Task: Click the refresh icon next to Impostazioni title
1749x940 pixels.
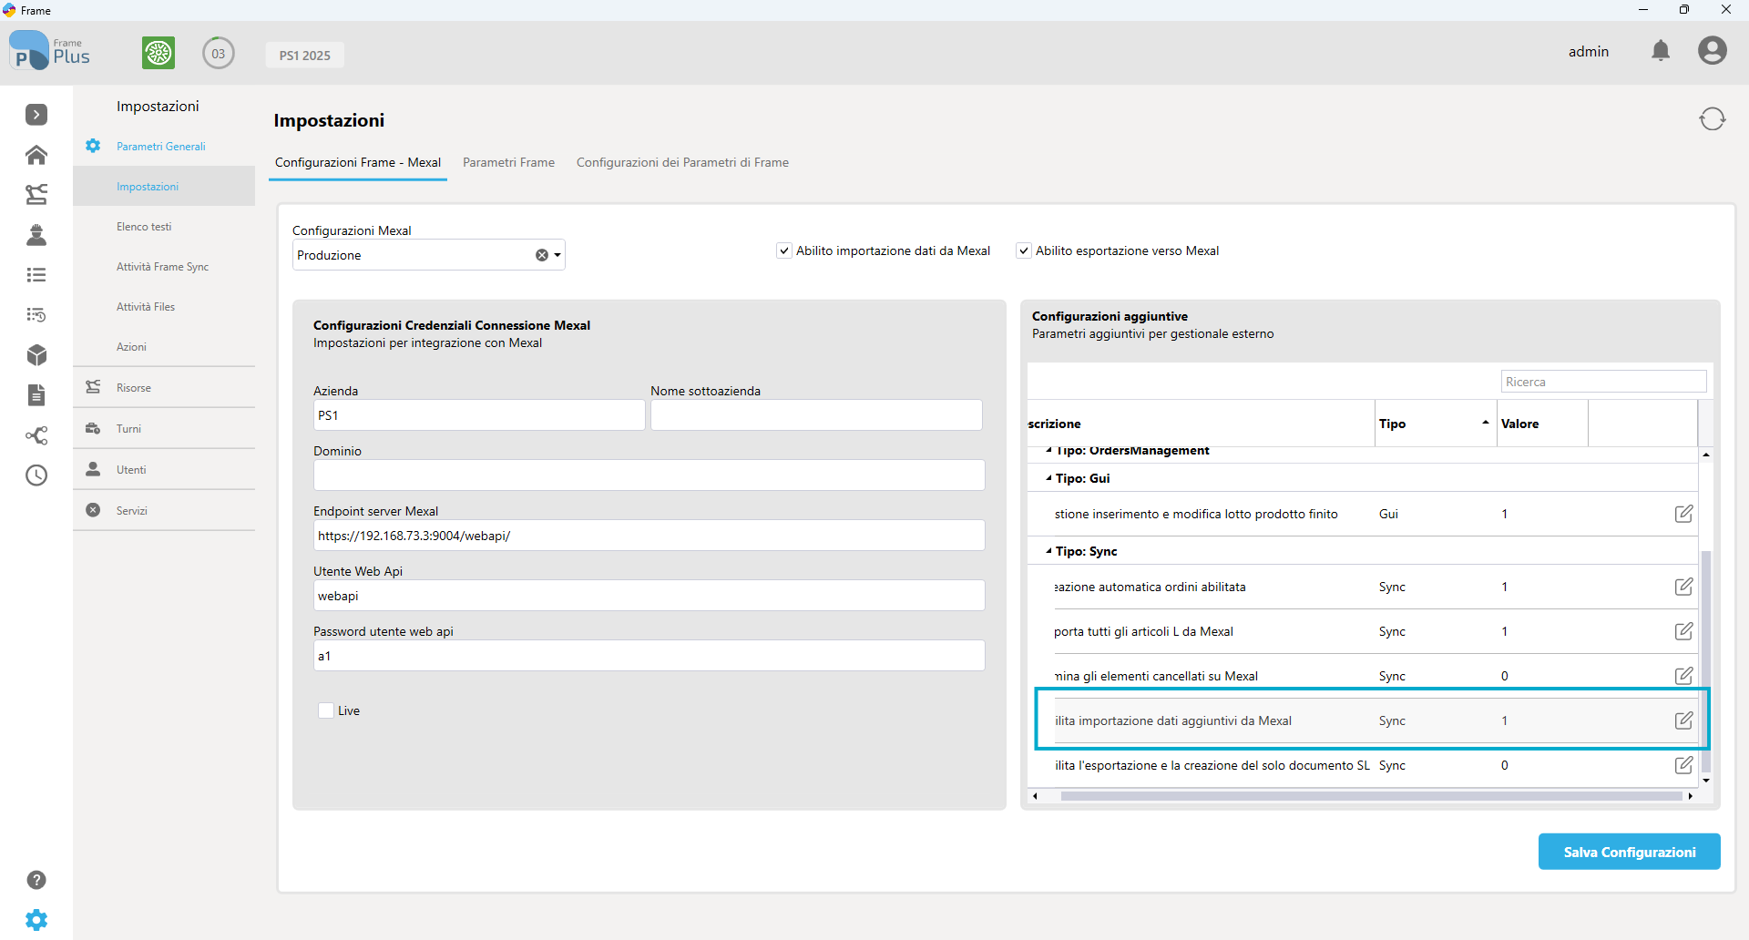Action: coord(1713,118)
